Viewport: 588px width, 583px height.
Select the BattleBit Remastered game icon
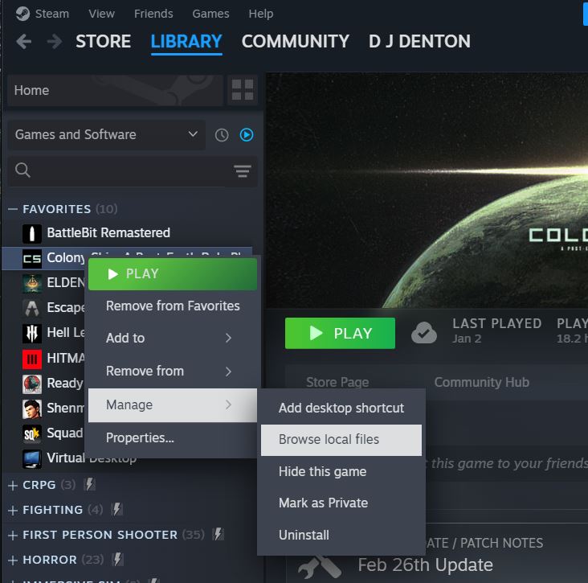coord(32,233)
